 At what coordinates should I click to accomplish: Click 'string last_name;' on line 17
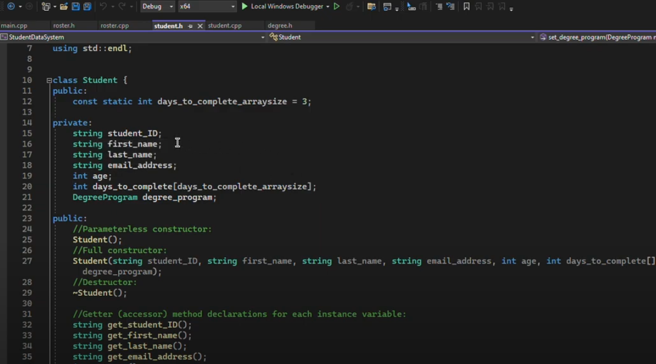[x=115, y=155]
